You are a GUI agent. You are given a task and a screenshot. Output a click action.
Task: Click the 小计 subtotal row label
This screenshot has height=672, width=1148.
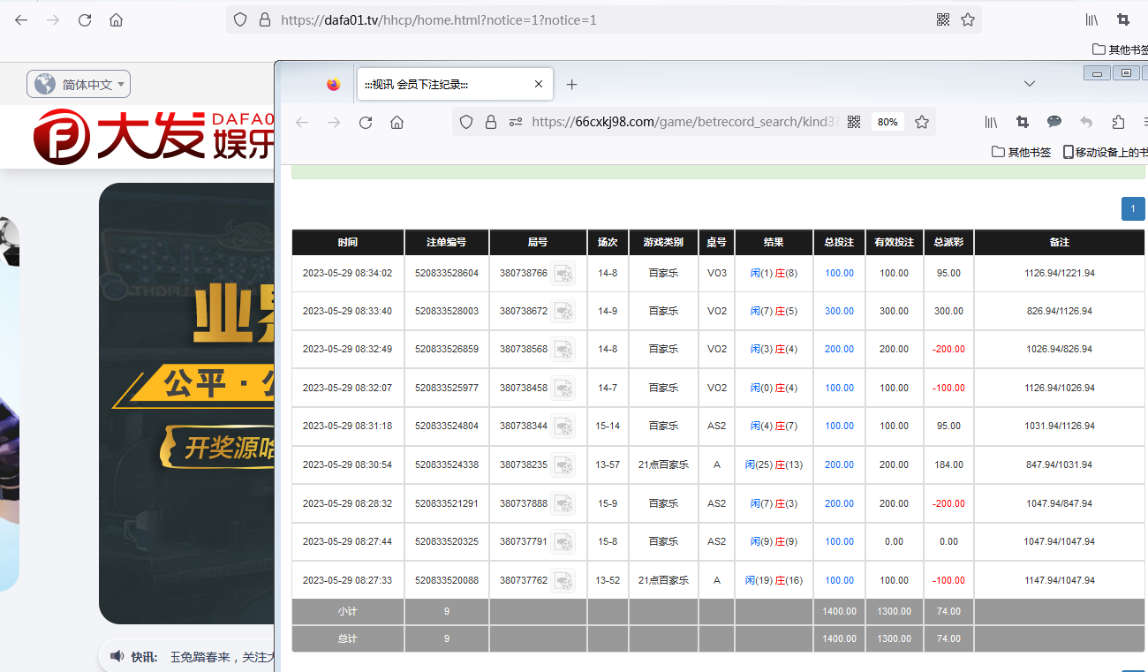[x=348, y=611]
